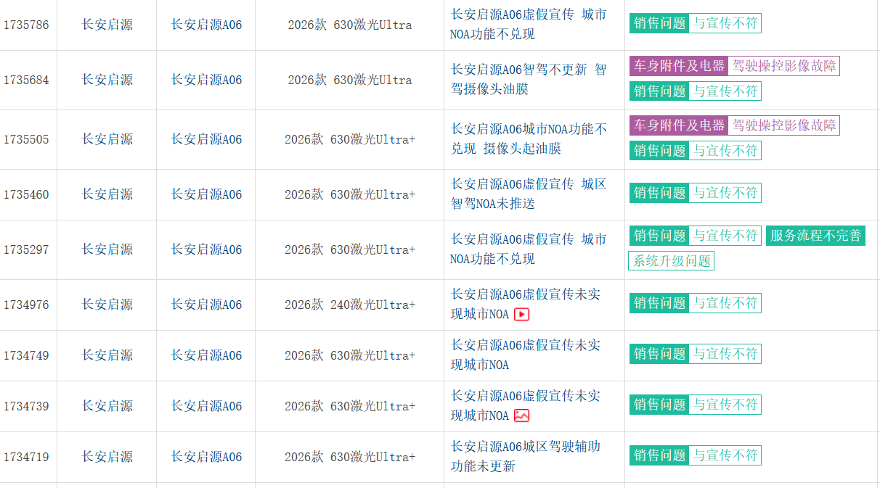Click brand 长安启源 in row 1734719

click(107, 457)
